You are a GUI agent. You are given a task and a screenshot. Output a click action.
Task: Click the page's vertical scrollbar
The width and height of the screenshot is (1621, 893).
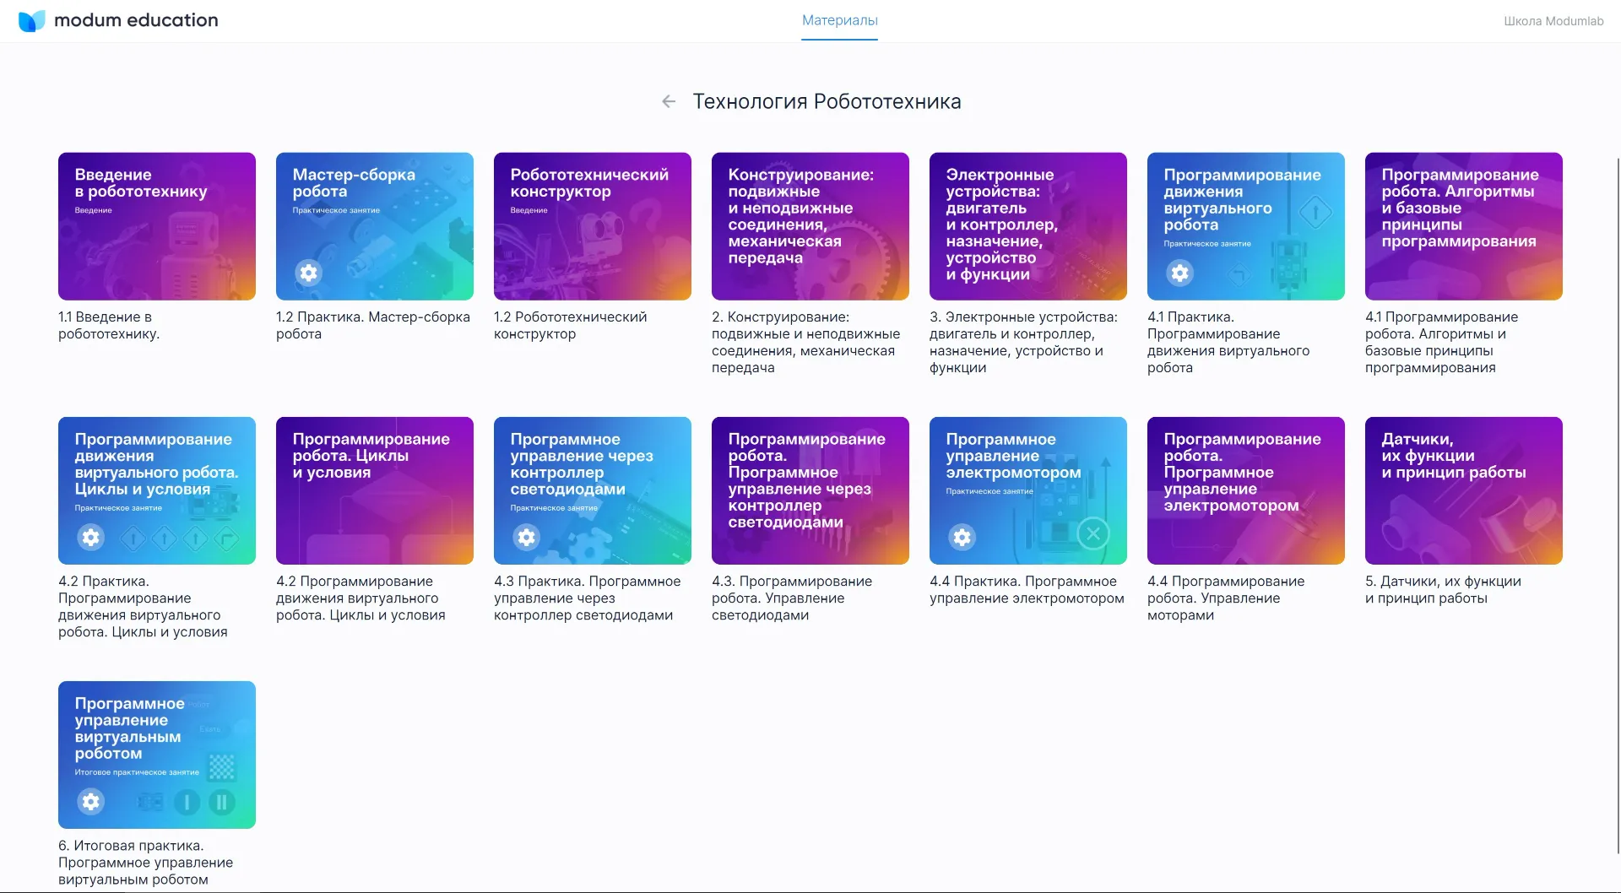pos(1617,506)
